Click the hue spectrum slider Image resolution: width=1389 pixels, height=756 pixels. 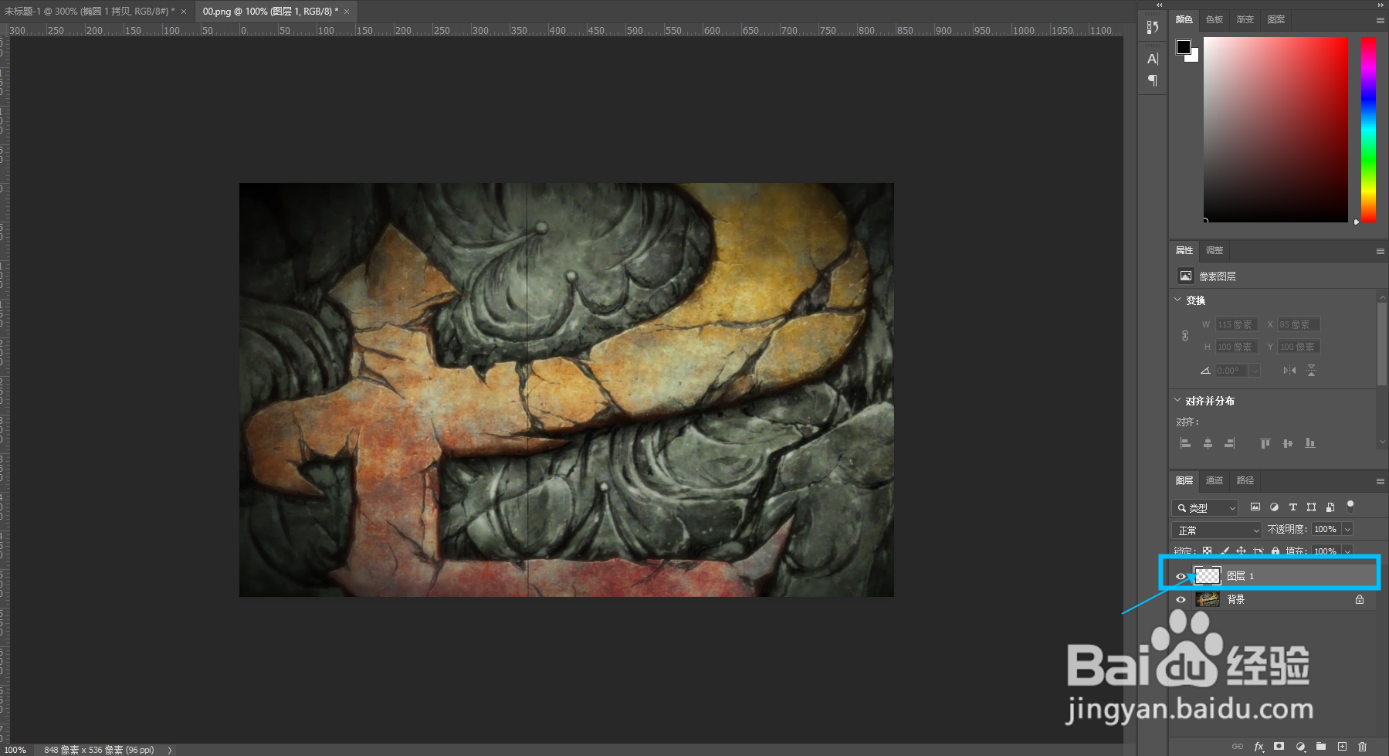[1368, 129]
